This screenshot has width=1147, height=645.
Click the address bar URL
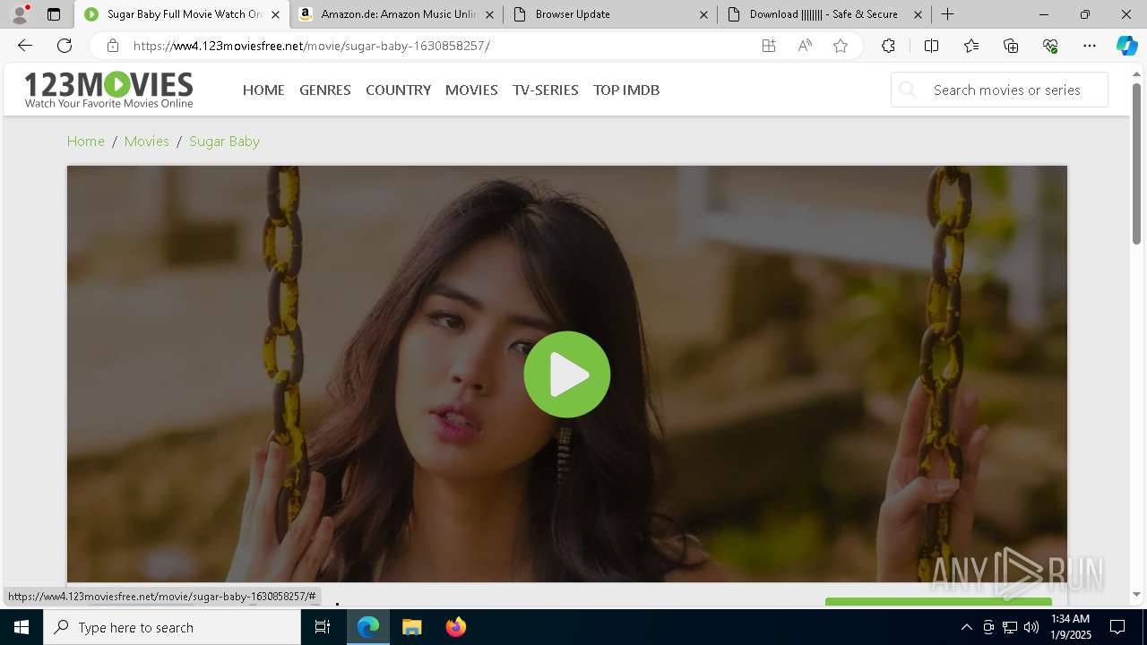(311, 46)
